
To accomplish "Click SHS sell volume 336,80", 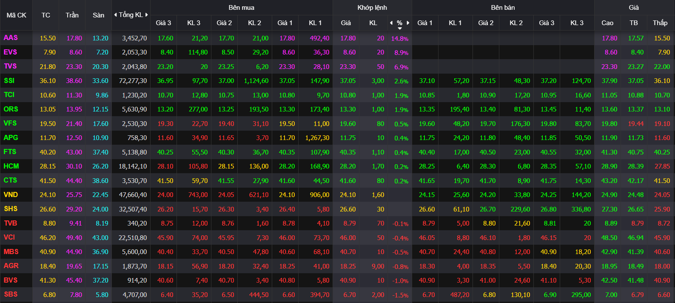I will click(x=581, y=209).
